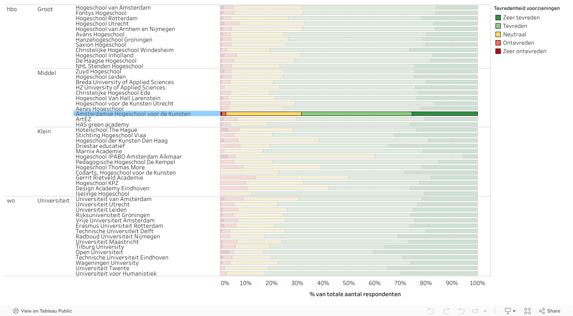Click the Share text button
The height and width of the screenshot is (316, 573).
coord(554,311)
